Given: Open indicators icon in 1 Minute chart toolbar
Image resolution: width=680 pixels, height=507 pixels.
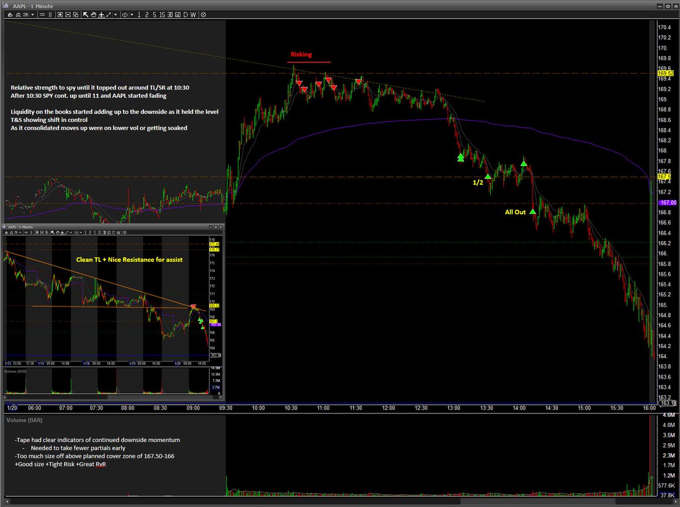Looking at the screenshot, I should pos(18,15).
